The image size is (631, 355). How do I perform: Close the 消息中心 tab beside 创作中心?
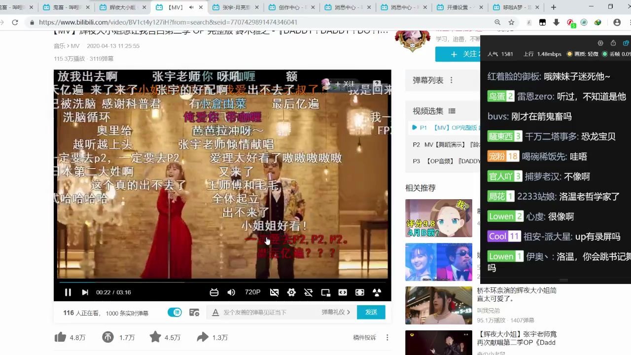click(x=370, y=7)
